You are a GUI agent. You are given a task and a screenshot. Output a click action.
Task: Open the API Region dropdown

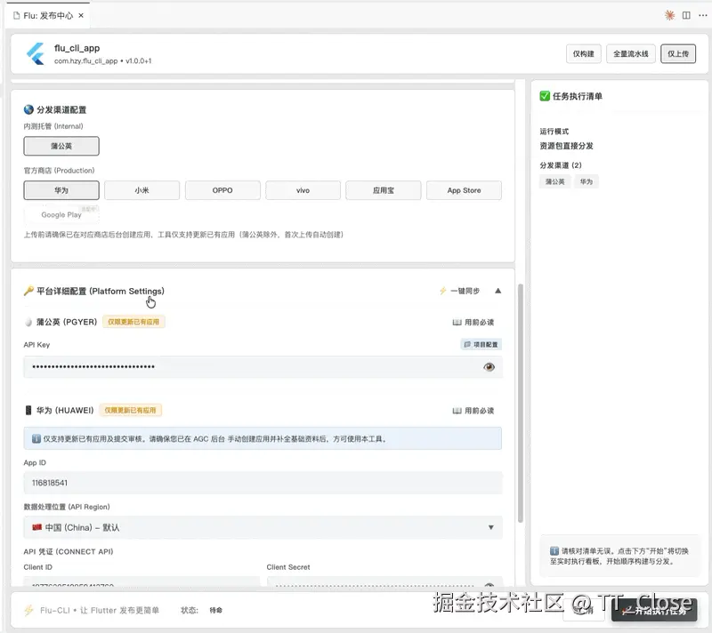point(263,527)
